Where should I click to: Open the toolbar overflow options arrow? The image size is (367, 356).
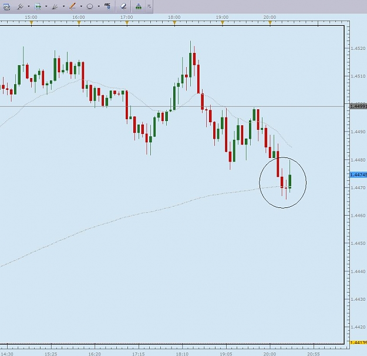click(x=149, y=6)
